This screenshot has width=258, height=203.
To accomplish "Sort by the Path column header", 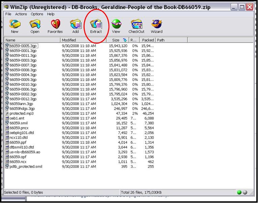I will pyautogui.click(x=171, y=40).
